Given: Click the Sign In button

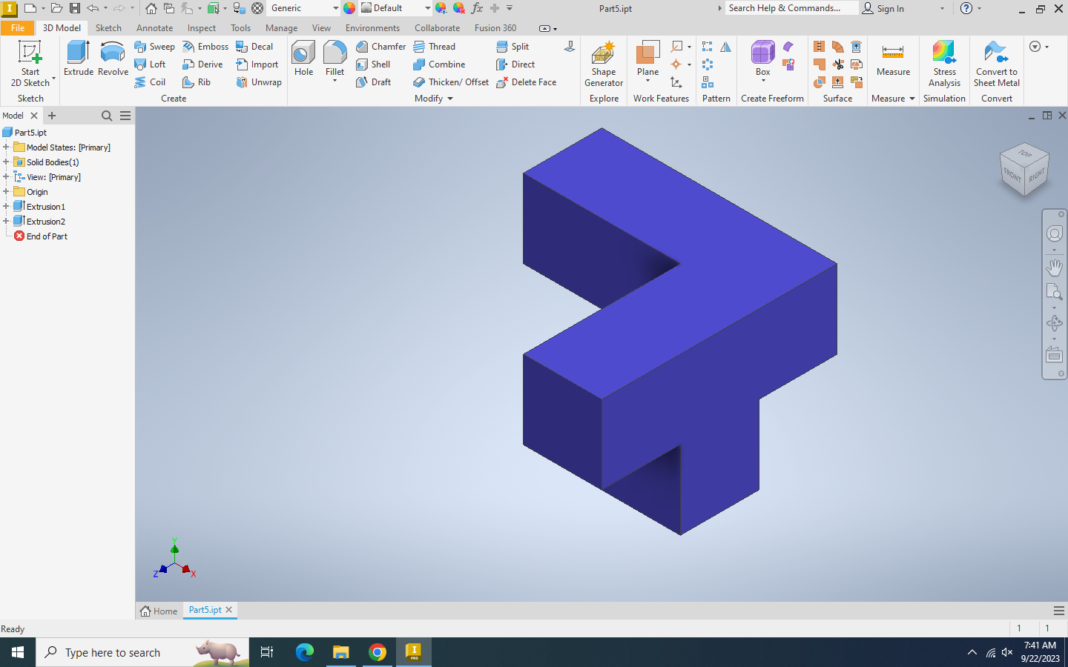Looking at the screenshot, I should click(883, 8).
